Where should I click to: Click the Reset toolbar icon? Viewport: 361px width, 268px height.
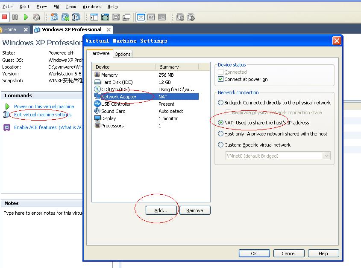36,17
